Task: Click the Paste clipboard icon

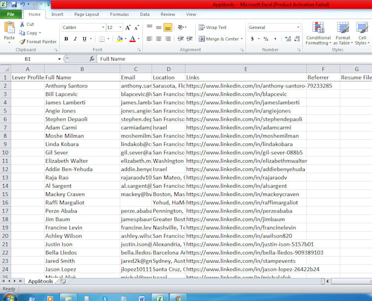Action: coord(9,28)
